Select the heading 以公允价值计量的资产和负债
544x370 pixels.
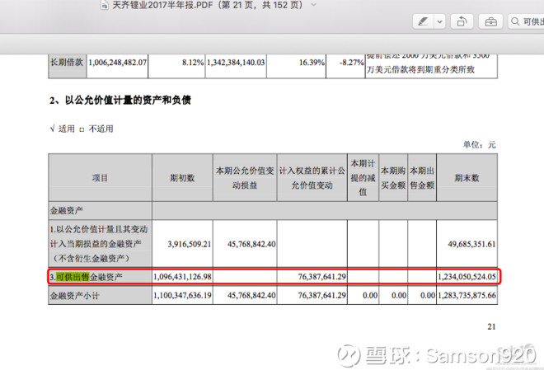tap(128, 101)
